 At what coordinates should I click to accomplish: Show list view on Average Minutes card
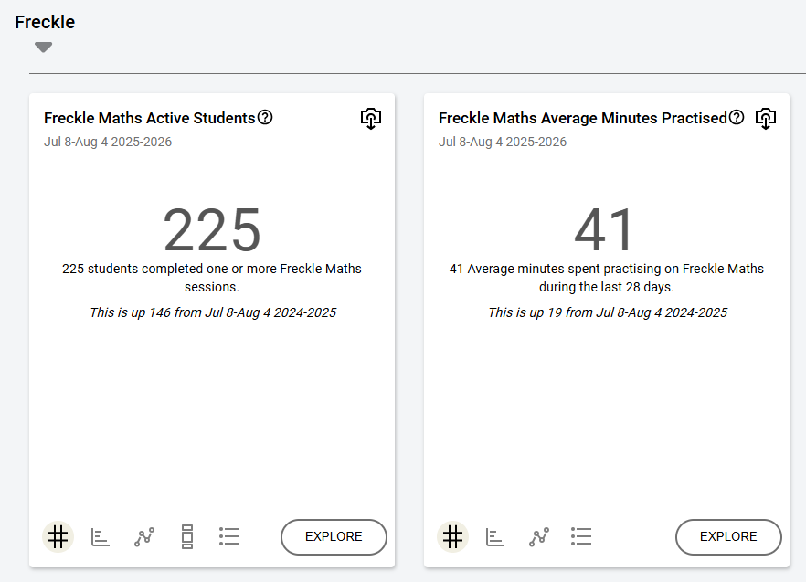pos(581,536)
